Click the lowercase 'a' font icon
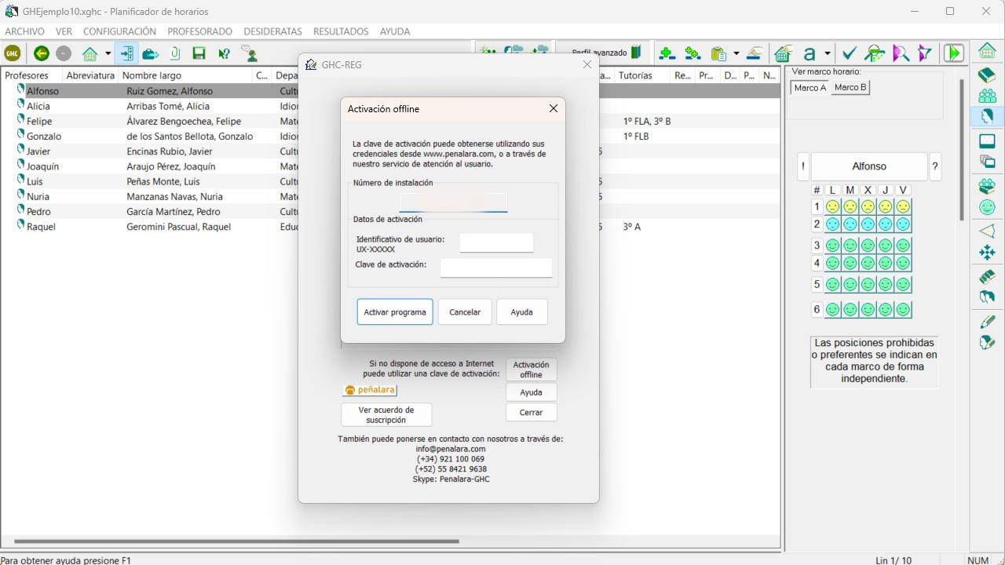1005x565 pixels. (809, 53)
